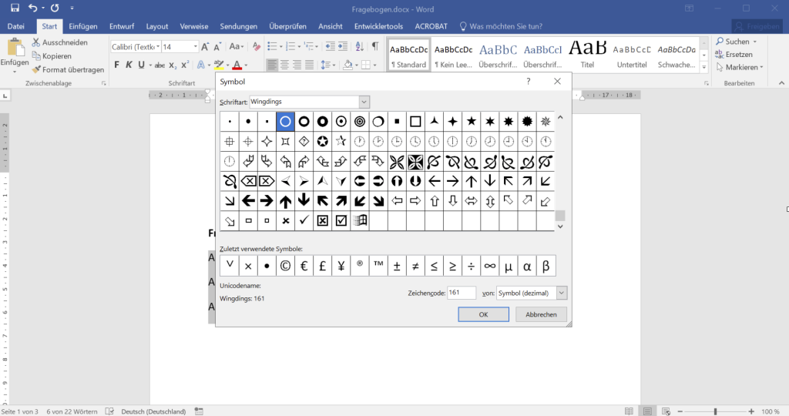Redo the last action

coord(55,8)
